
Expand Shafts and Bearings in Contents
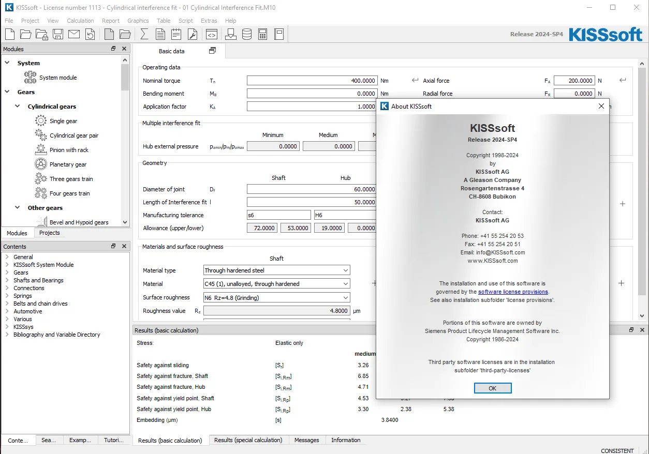[7, 280]
